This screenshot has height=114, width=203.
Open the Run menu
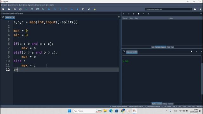pyautogui.click(x=20, y=5)
